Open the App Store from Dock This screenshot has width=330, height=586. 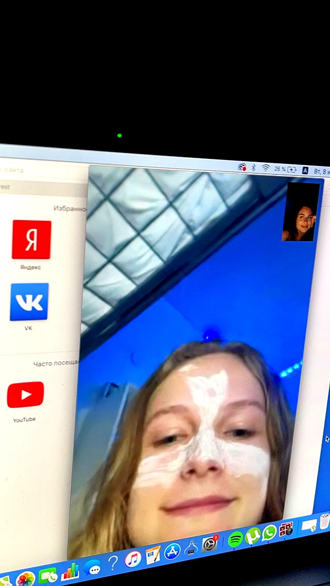click(172, 551)
